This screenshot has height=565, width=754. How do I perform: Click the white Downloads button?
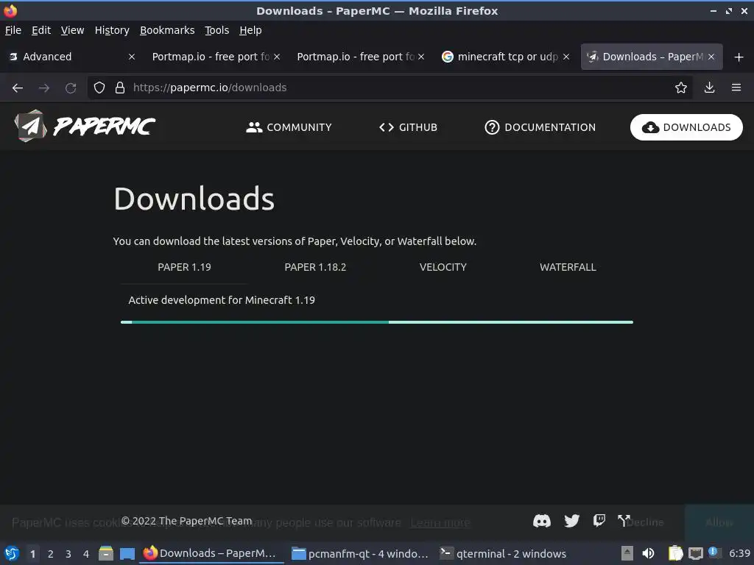[x=686, y=127]
